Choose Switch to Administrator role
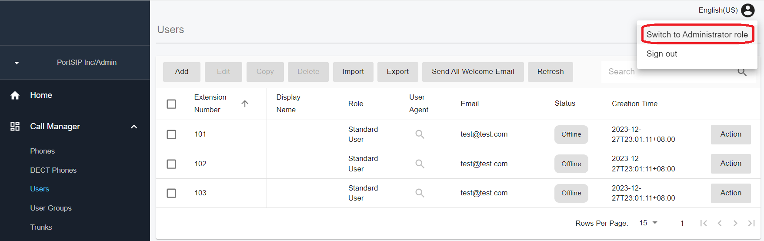The image size is (764, 241). pyautogui.click(x=697, y=35)
